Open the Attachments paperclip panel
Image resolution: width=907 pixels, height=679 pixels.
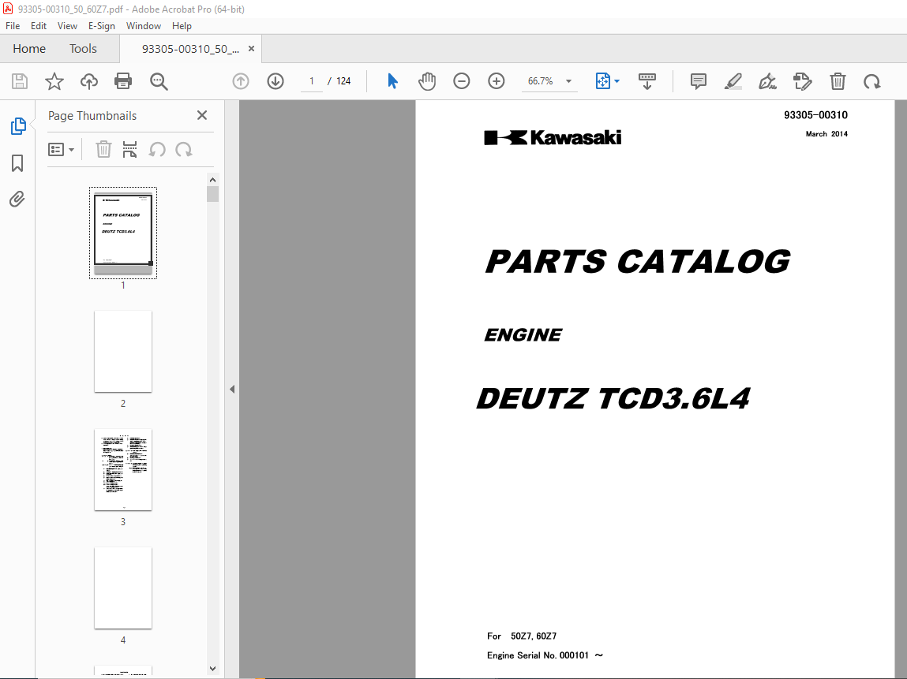tap(17, 200)
